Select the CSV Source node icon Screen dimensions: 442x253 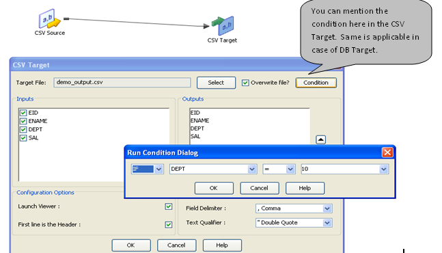(x=50, y=18)
